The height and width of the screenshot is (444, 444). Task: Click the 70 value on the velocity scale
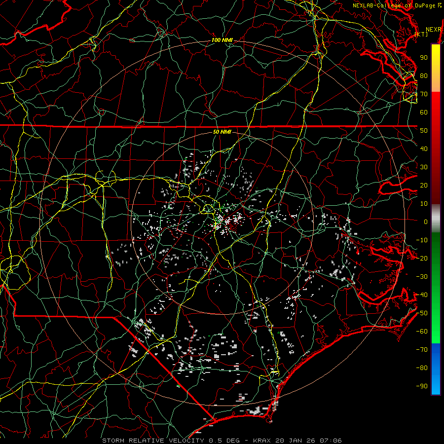pos(424,94)
